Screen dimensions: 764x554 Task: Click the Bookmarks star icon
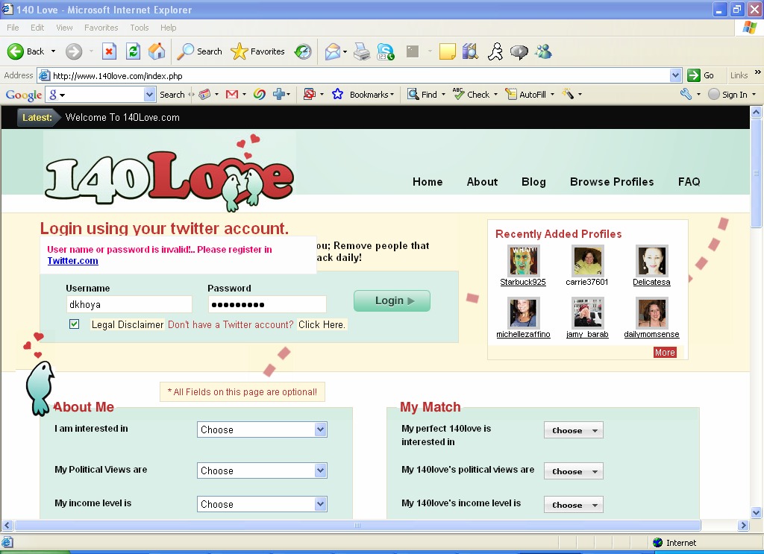[337, 94]
